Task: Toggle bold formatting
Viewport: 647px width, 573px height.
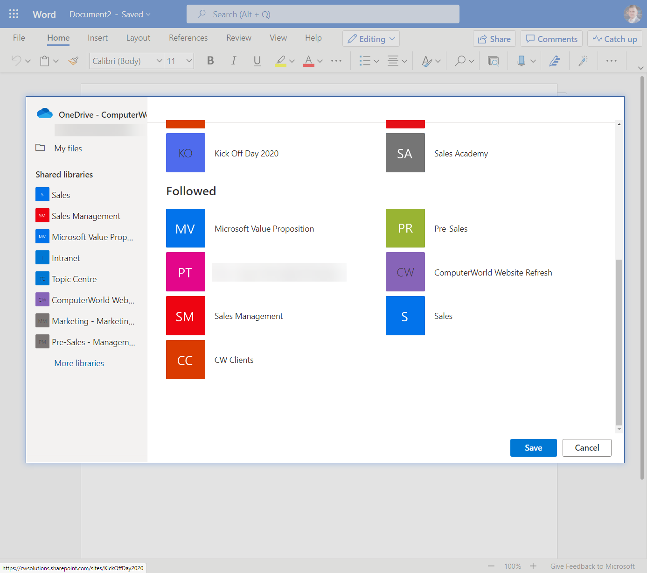Action: [210, 61]
